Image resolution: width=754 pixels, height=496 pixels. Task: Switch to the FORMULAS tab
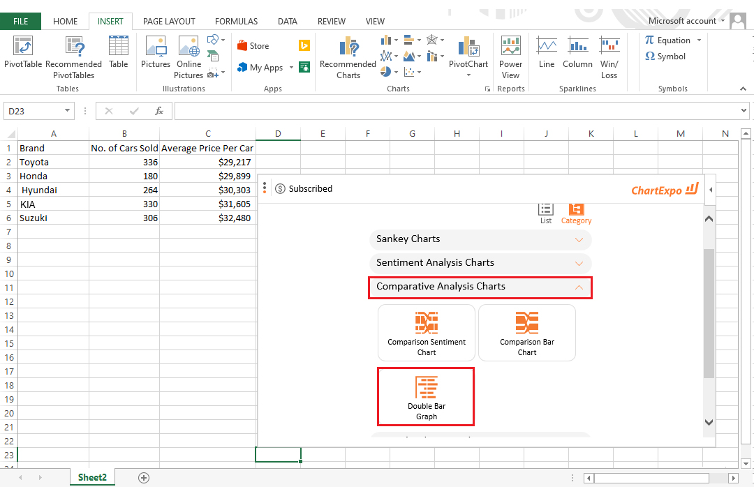click(236, 21)
